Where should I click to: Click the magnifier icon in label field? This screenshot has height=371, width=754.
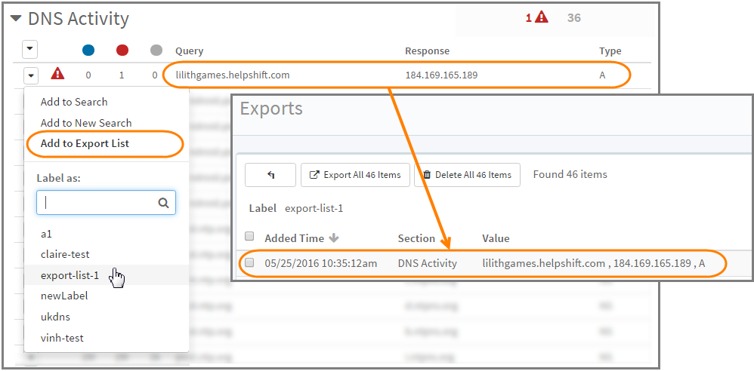click(x=163, y=203)
